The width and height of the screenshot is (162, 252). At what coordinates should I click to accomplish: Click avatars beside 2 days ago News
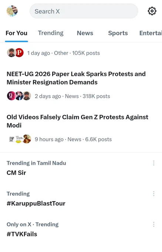[19, 96]
